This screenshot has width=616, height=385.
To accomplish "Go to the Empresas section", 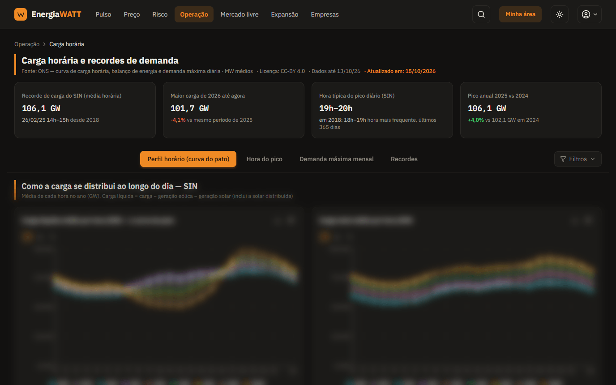I will (x=325, y=14).
